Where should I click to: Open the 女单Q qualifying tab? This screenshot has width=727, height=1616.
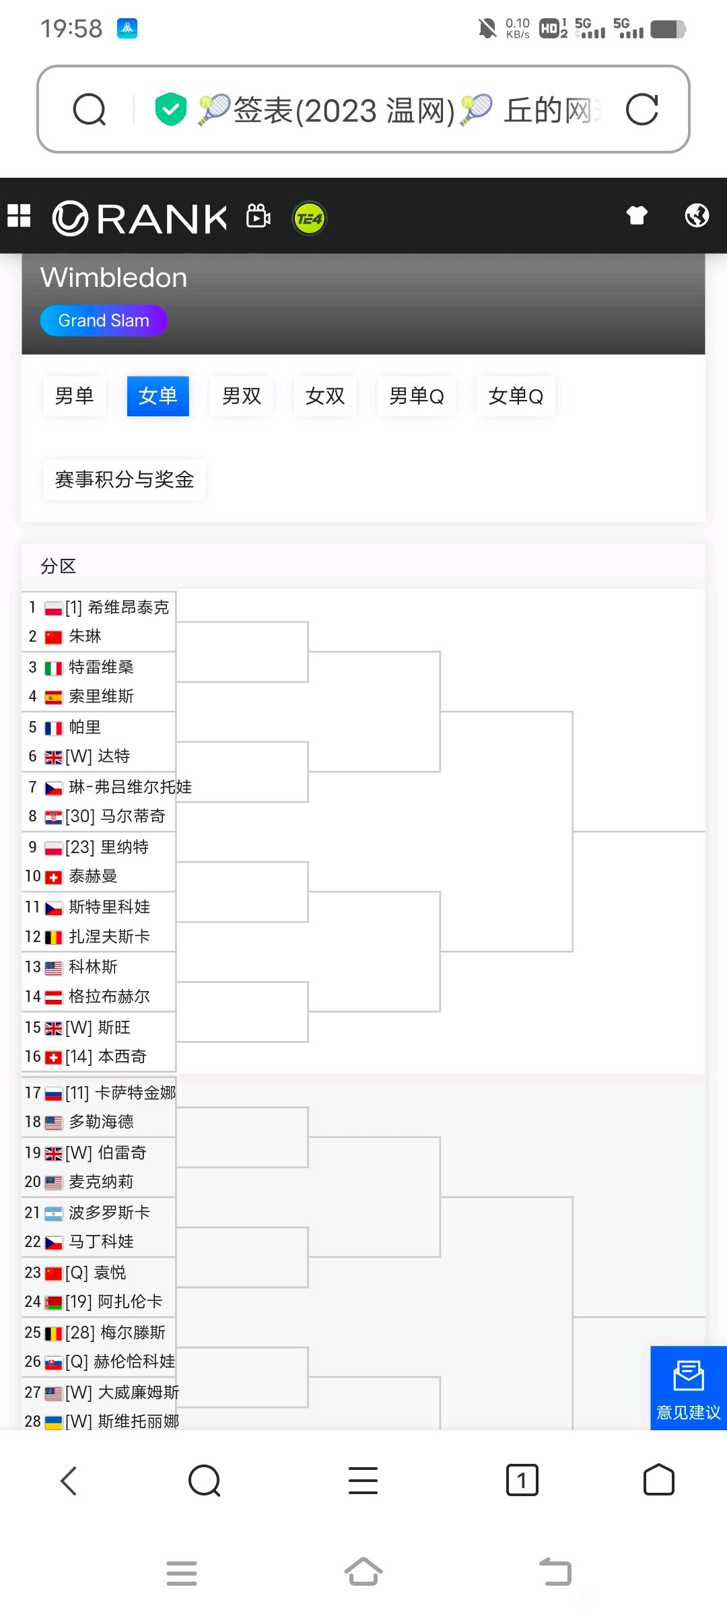[516, 396]
